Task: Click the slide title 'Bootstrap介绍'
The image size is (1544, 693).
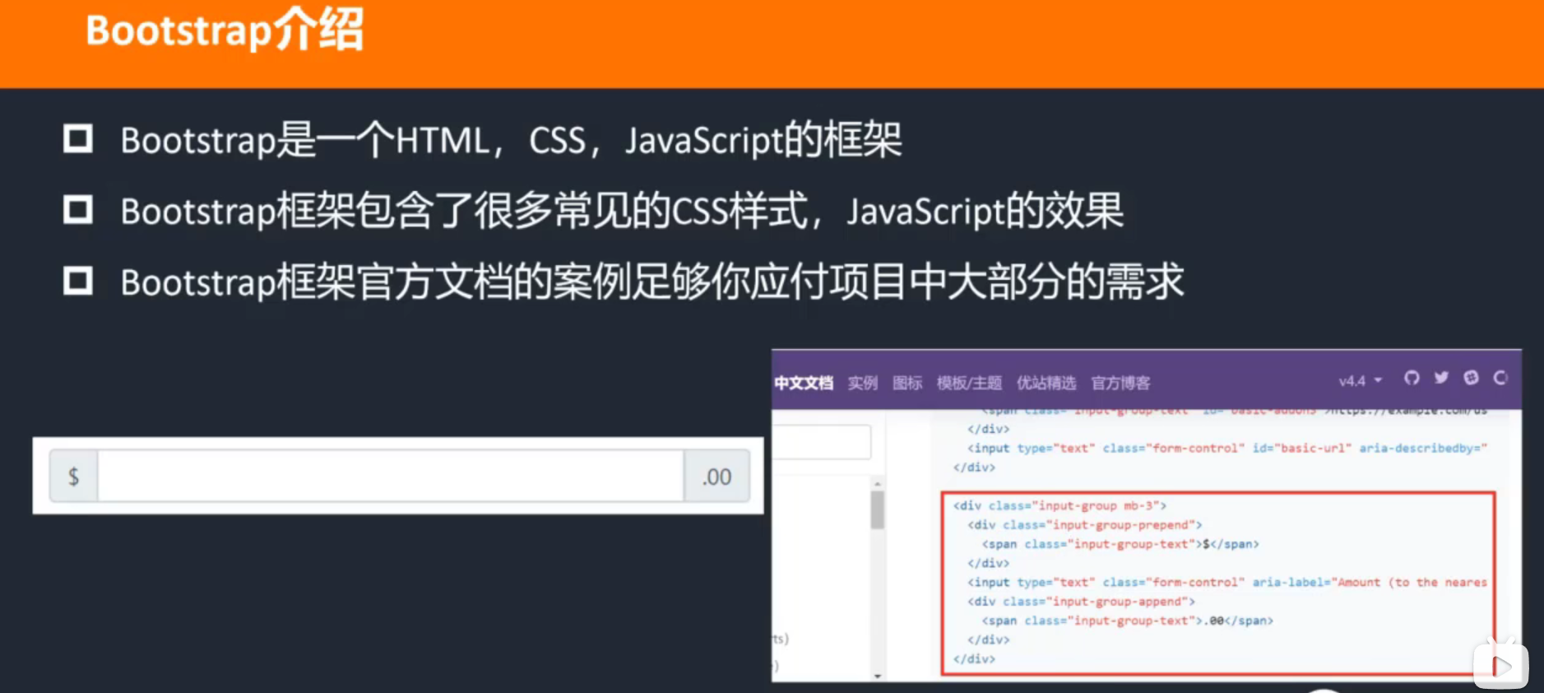Action: click(225, 30)
